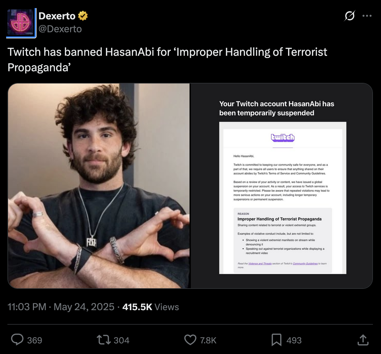
Task: Open the HasanAbi photo on the left
Action: point(99,186)
